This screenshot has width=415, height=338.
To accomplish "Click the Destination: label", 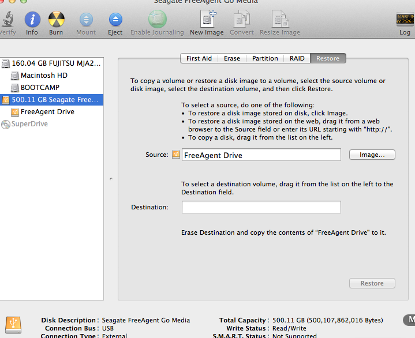I will (150, 207).
